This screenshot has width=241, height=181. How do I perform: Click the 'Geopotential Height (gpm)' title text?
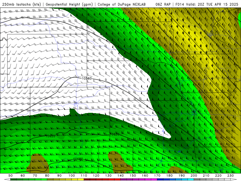(69, 4)
